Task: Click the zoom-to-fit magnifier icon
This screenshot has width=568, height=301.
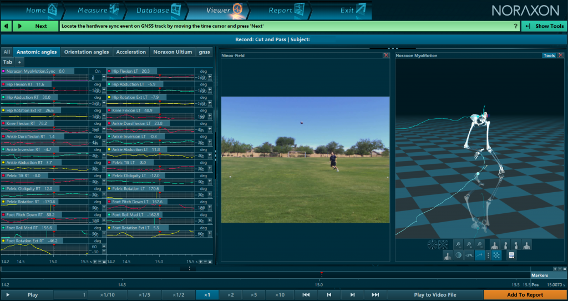Action: click(480, 244)
